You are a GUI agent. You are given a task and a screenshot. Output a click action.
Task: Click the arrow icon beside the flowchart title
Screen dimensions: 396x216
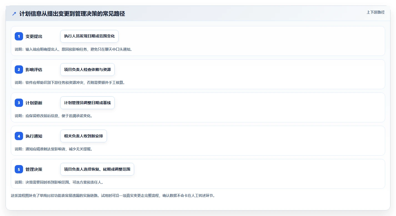coord(14,14)
